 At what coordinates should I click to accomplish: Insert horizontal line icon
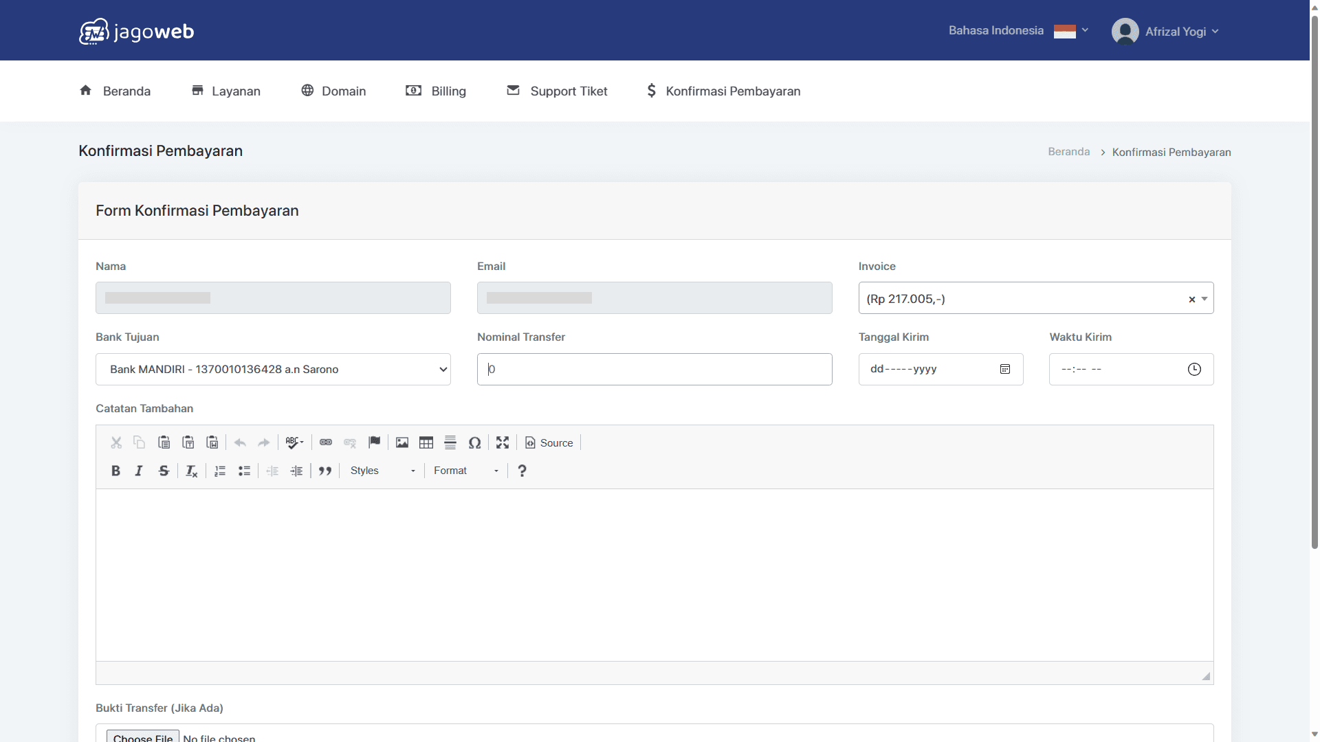click(x=450, y=443)
